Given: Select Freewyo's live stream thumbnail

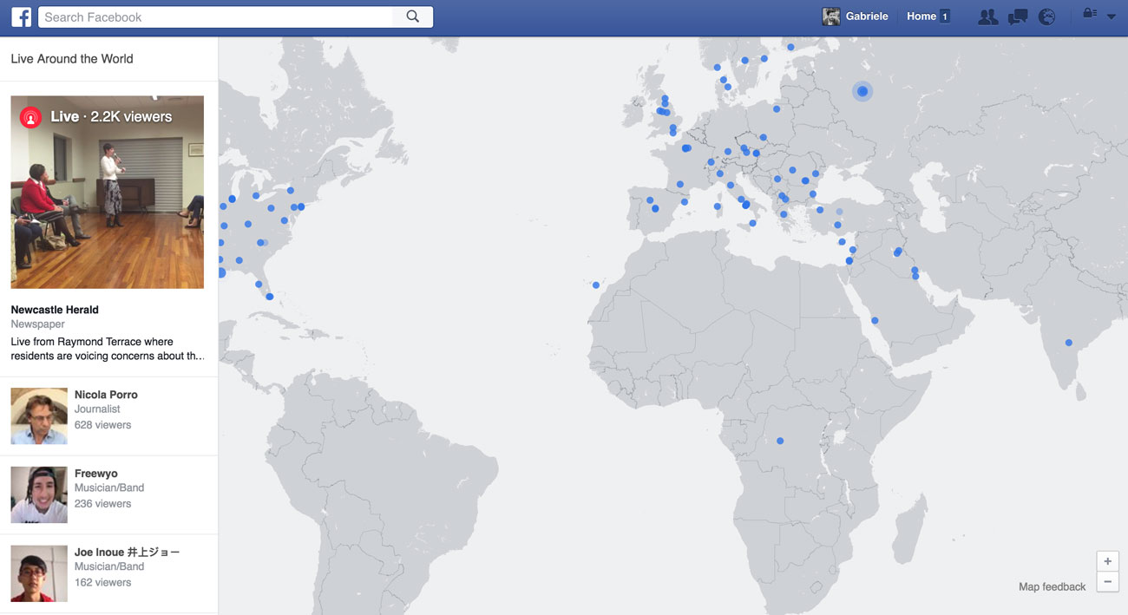Looking at the screenshot, I should (x=39, y=495).
